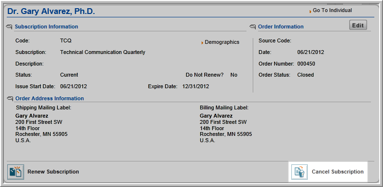The image size is (383, 187).
Task: Click the orange arrow beside Go To Individual
Action: pyautogui.click(x=311, y=11)
